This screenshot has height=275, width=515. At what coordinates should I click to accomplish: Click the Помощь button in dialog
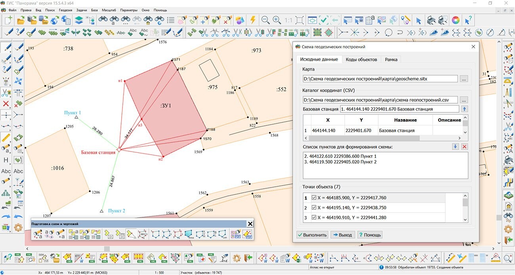(370, 235)
